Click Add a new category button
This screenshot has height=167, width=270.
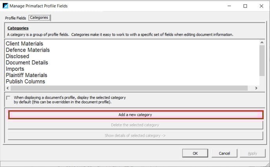point(136,115)
